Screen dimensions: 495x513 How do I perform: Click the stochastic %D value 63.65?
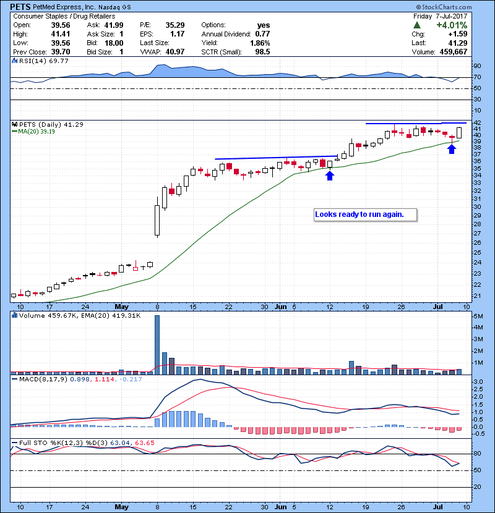click(x=144, y=443)
